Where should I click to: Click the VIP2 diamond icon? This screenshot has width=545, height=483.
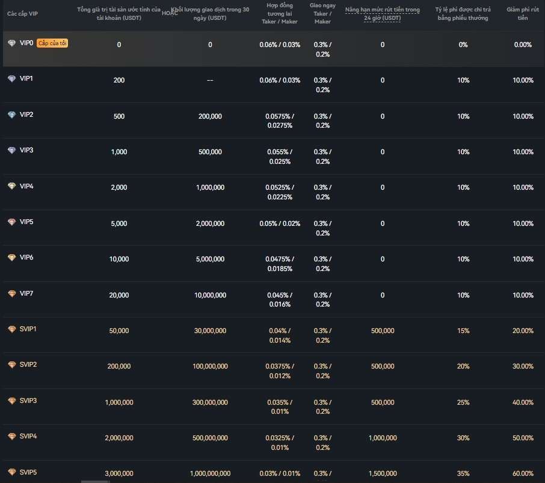[x=11, y=114]
